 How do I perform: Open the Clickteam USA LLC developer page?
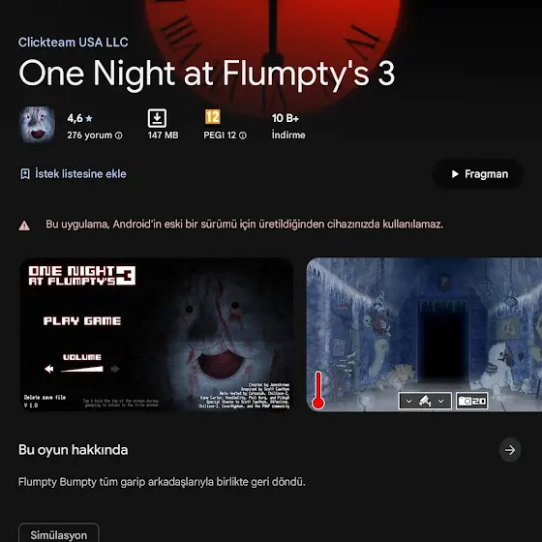tap(74, 43)
